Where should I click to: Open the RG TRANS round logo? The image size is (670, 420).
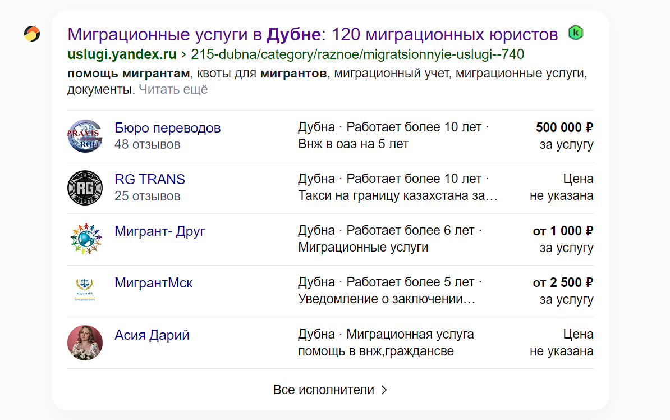85,188
